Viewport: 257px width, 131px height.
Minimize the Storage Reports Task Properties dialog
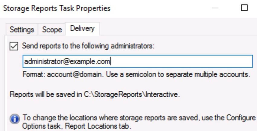(x=215, y=8)
